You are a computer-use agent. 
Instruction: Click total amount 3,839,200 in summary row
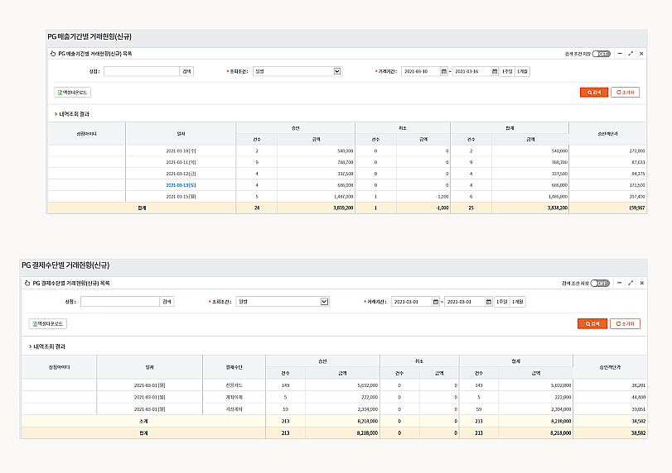point(343,208)
